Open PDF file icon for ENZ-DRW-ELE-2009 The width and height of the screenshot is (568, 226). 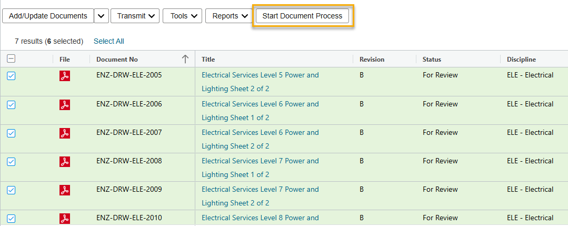tap(65, 190)
